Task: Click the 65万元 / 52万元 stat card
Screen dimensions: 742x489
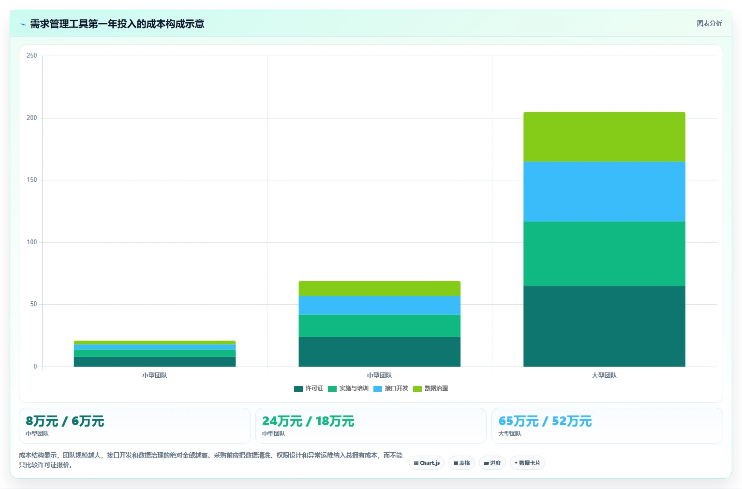Action: 607,426
